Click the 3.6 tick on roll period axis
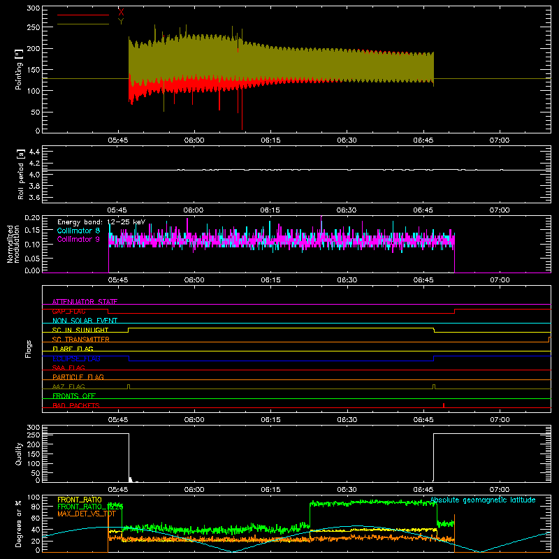 (34, 197)
